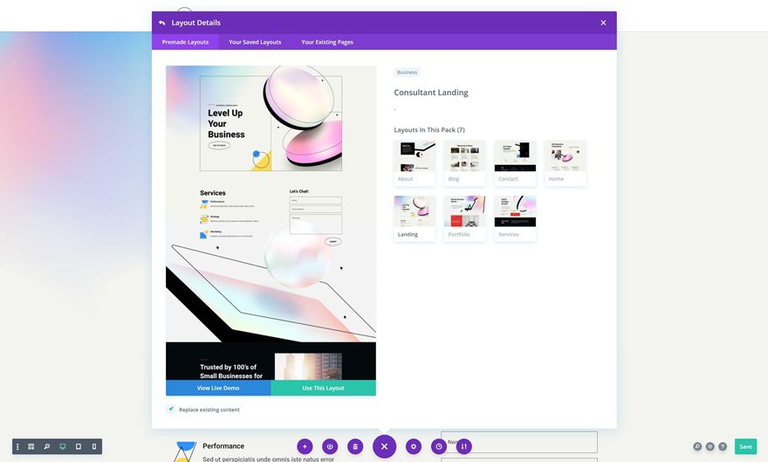Open the Your Existing Pages tab
Image resolution: width=768 pixels, height=462 pixels.
click(327, 42)
